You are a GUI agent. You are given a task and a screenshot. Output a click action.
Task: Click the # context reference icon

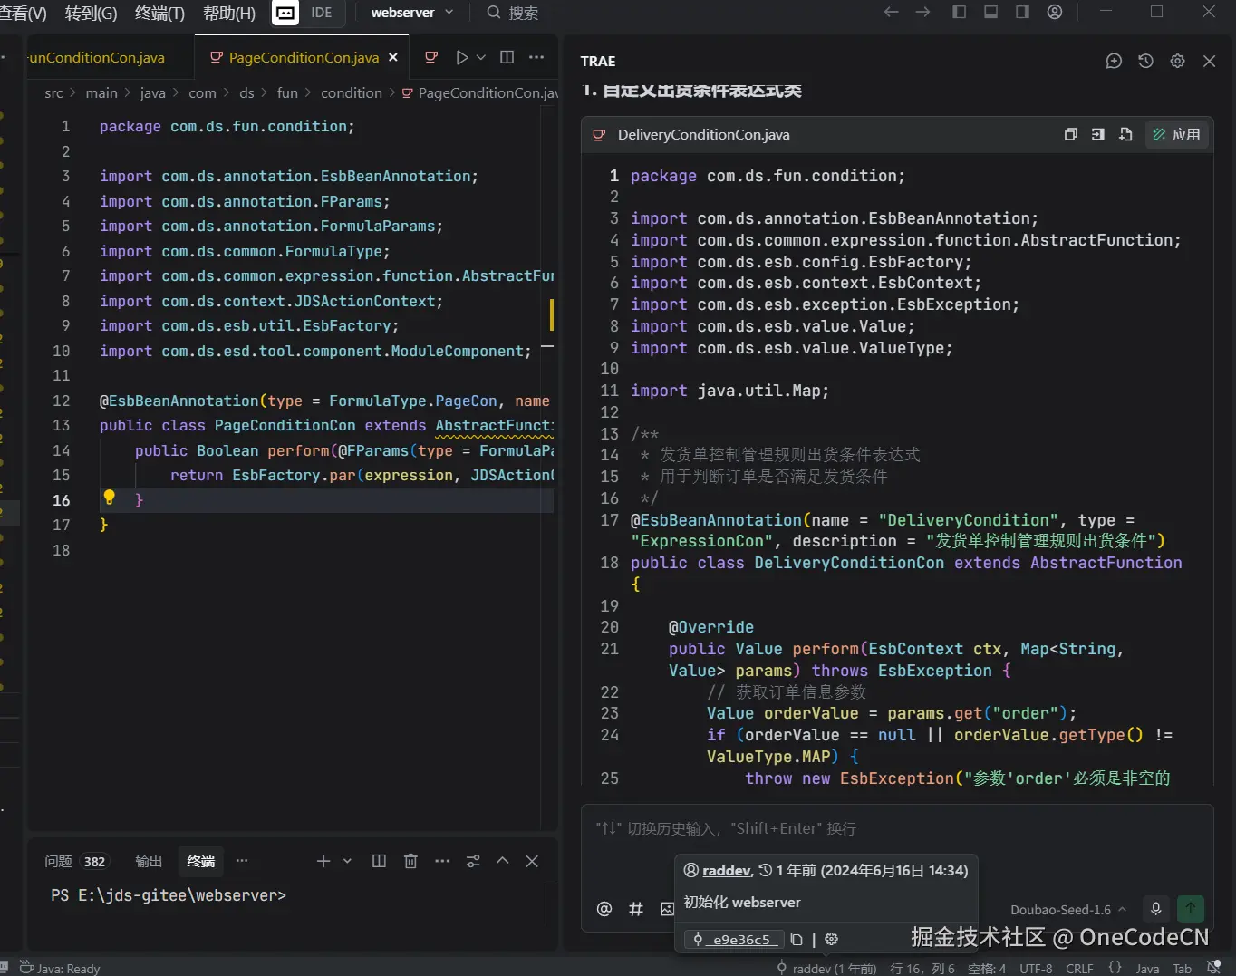click(636, 909)
